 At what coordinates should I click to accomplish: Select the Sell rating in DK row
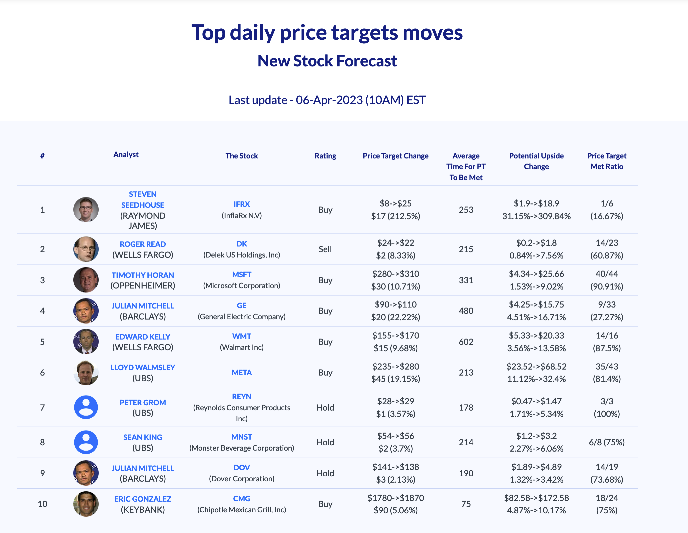coord(325,249)
